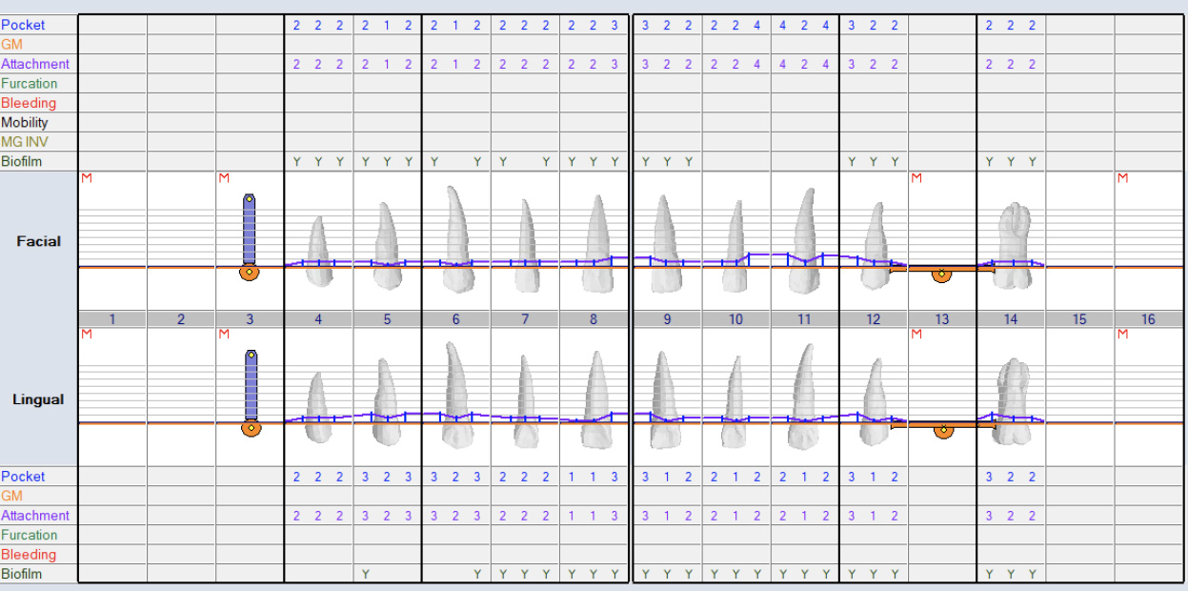Click tooth number 1 in the number bar
Screen dimensions: 1188x591
[x=111, y=319]
